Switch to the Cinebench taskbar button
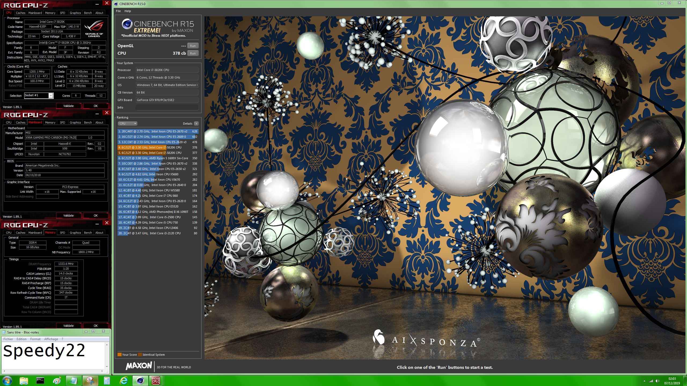This screenshot has height=386, width=687. [x=140, y=381]
